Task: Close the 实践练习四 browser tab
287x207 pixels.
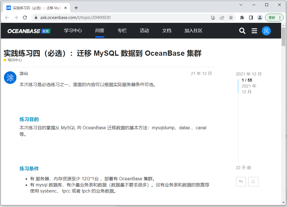Action: tap(66, 8)
